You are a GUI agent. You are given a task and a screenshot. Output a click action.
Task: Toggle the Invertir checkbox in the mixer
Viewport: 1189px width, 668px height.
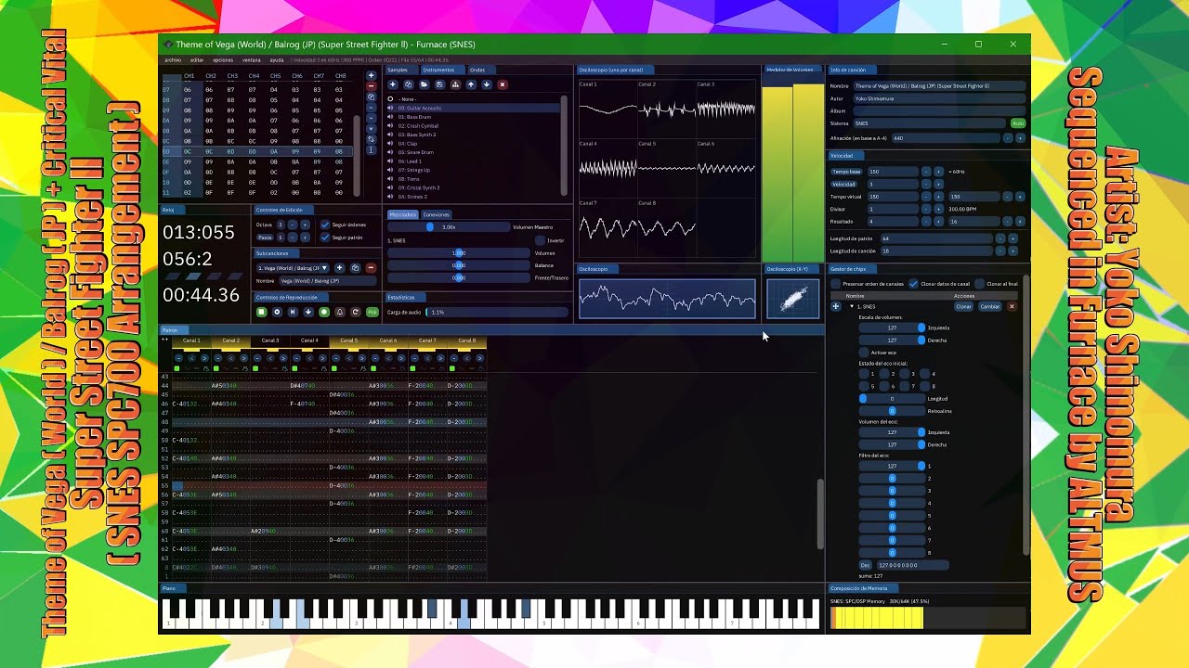pyautogui.click(x=540, y=240)
